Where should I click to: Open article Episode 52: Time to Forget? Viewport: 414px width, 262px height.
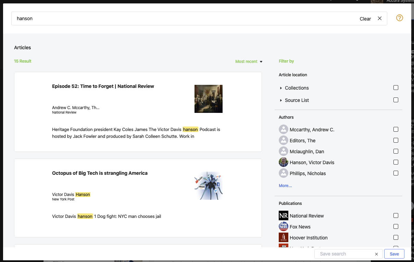point(103,86)
